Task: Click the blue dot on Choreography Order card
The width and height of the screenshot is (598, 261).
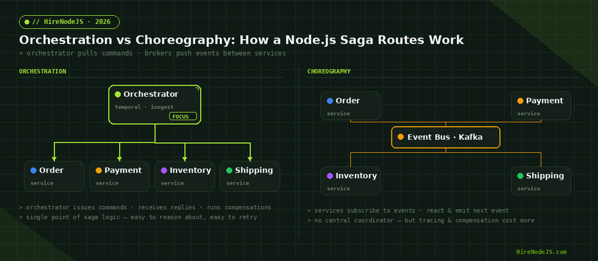Action: click(x=330, y=101)
